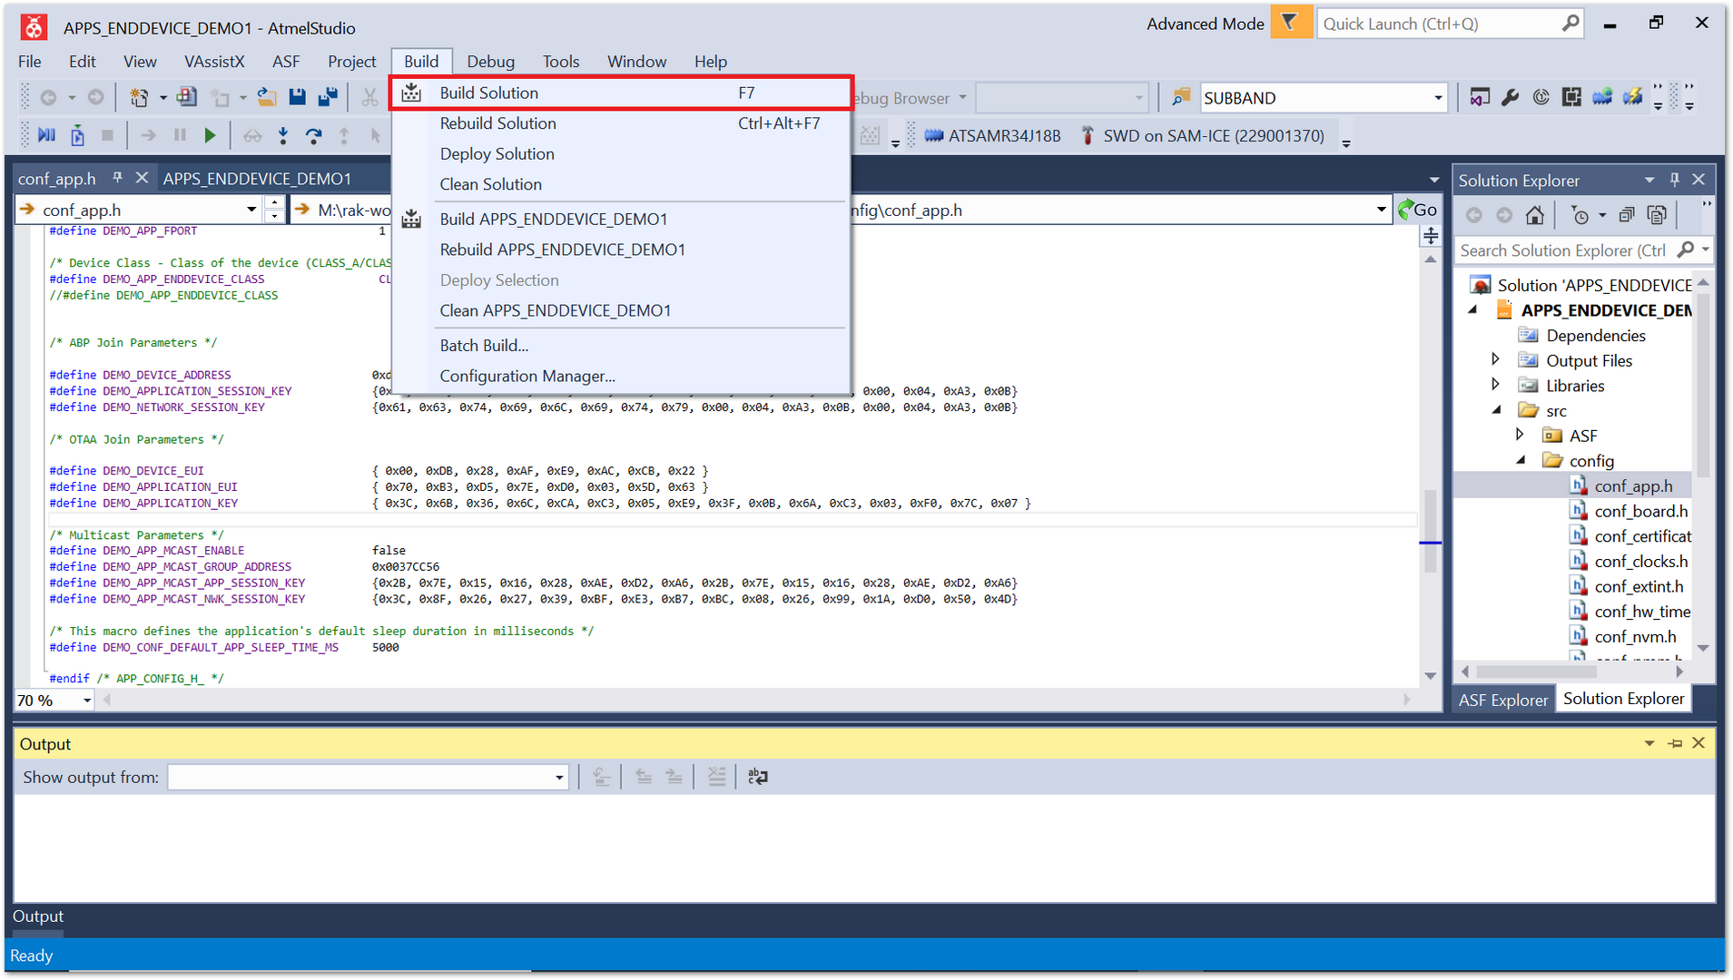Click Solution Explorer horizontal scrollbar thumb
The width and height of the screenshot is (1733, 980).
tap(1536, 671)
